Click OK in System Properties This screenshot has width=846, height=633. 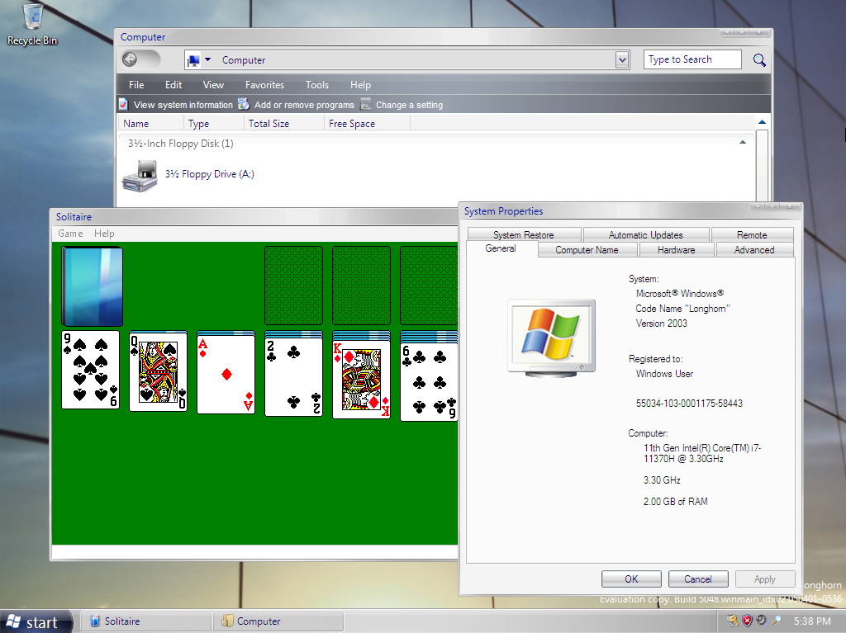pos(631,579)
